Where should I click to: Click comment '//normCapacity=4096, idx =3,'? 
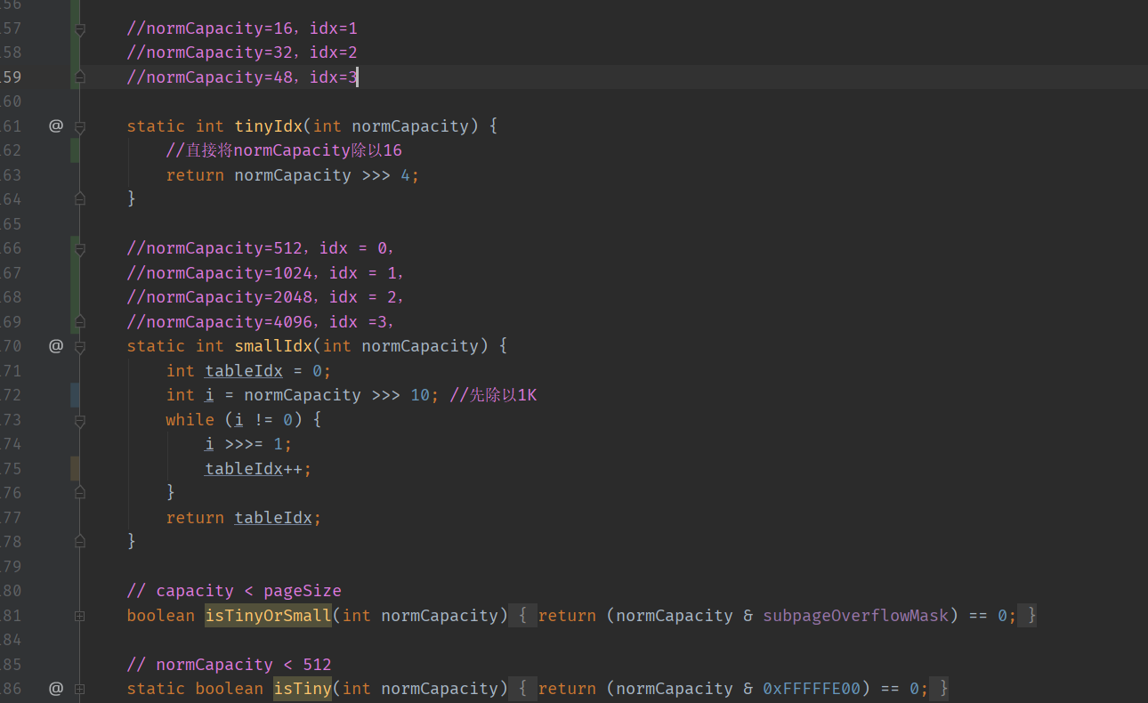coord(261,321)
